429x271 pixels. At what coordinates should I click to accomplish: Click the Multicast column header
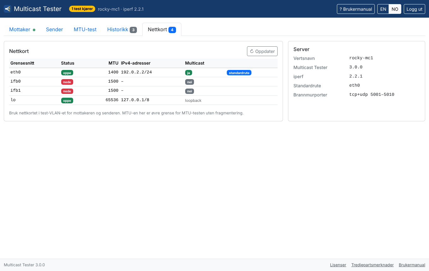195,63
